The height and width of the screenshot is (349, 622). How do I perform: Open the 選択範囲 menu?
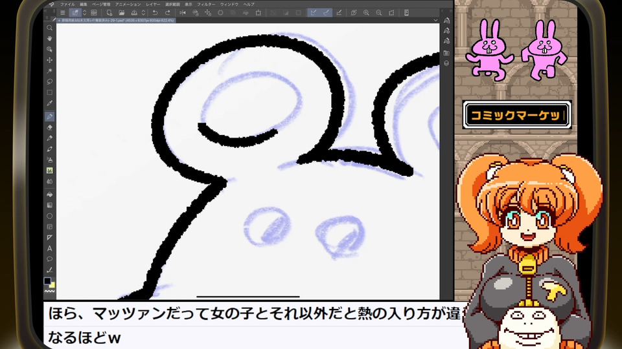click(172, 4)
